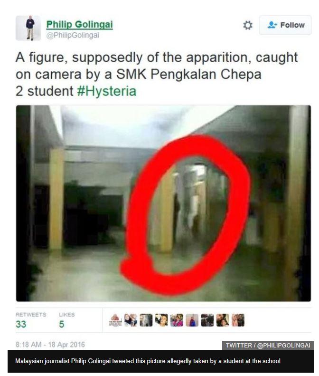Click the Follow button
This screenshot has width=319, height=376.
[x=285, y=25]
